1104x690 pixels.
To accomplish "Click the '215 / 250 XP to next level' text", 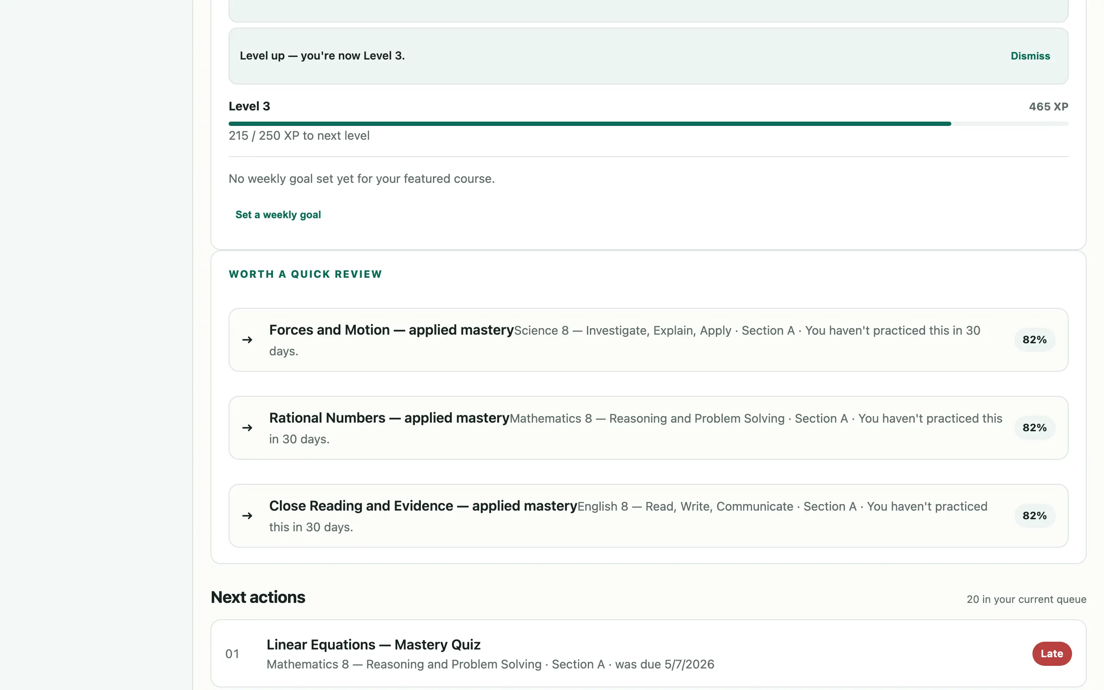I will pos(299,135).
